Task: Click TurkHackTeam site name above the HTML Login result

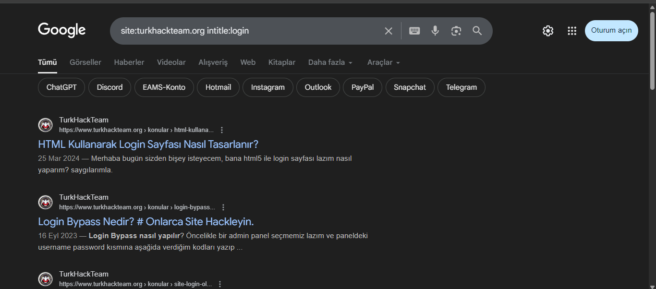Action: point(84,120)
